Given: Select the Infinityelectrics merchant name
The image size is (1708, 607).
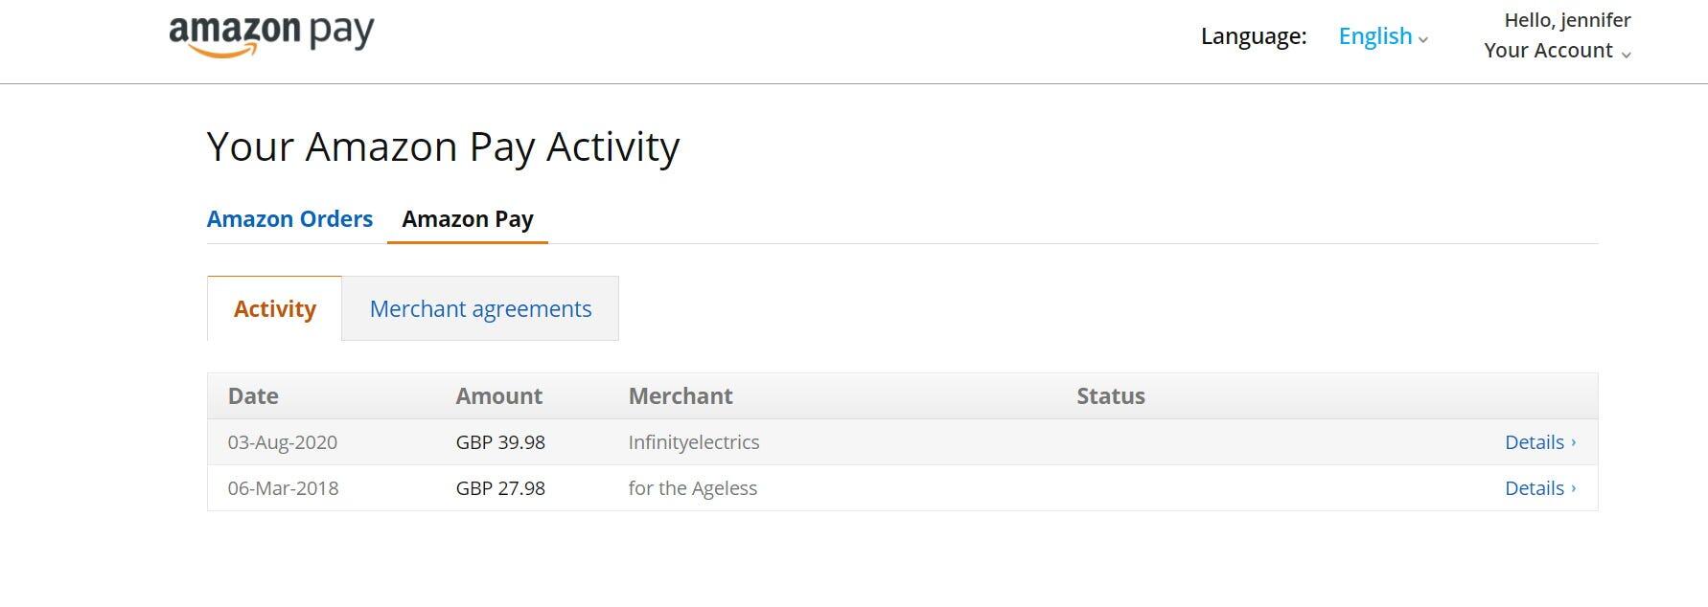Looking at the screenshot, I should point(693,441).
